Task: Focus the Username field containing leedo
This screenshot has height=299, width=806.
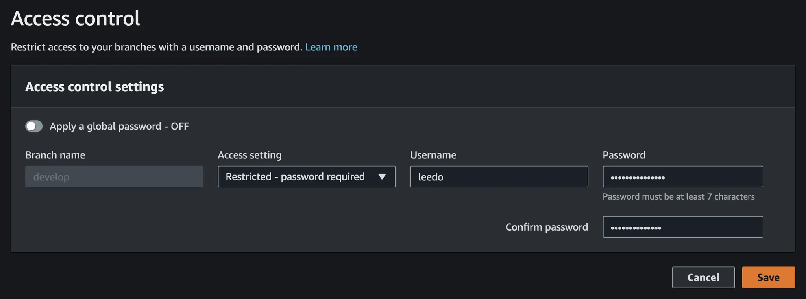Action: click(499, 177)
